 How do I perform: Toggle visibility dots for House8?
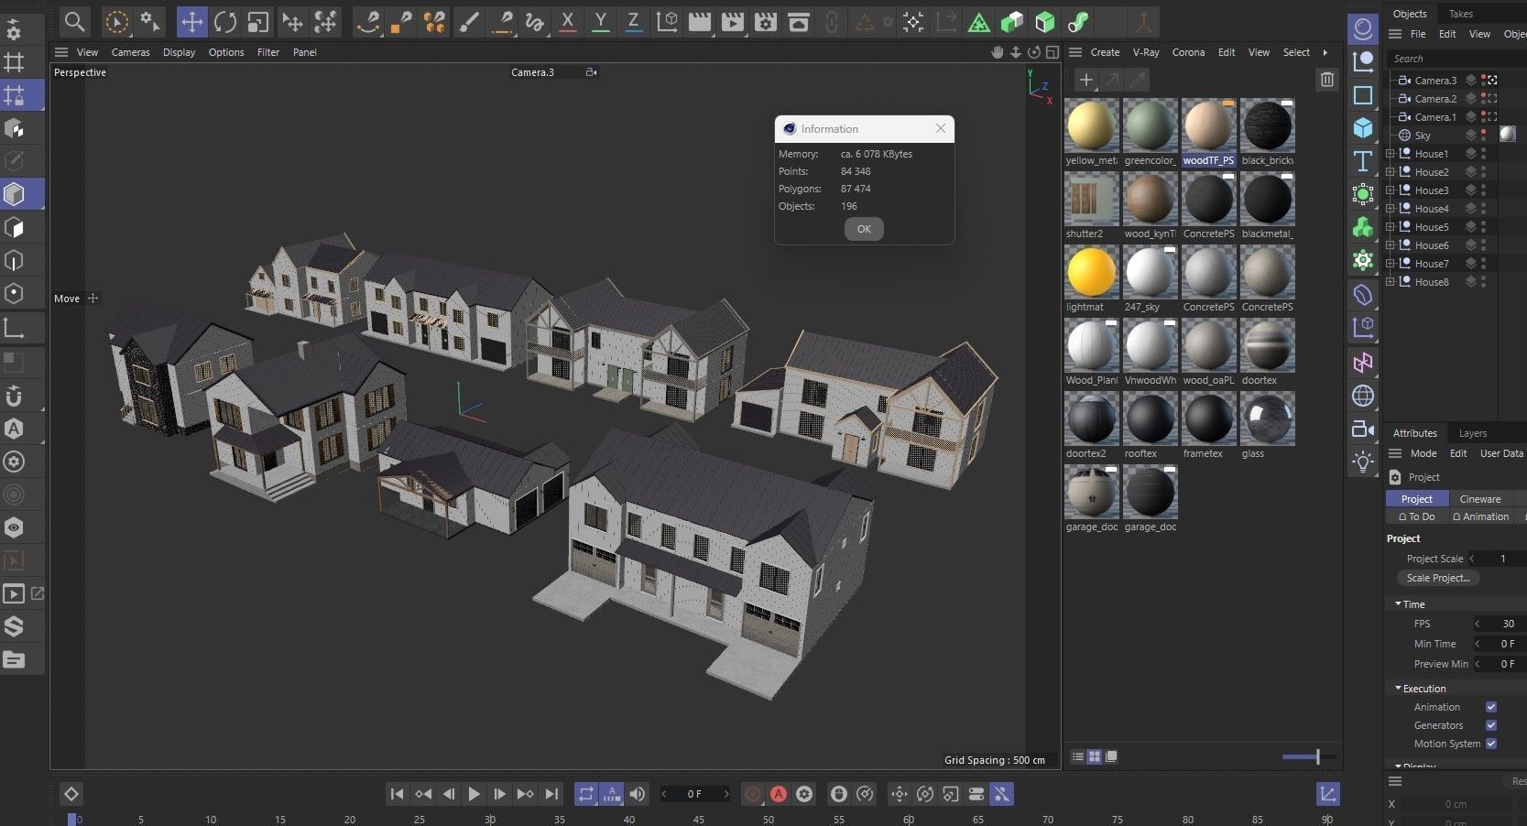[x=1484, y=282]
